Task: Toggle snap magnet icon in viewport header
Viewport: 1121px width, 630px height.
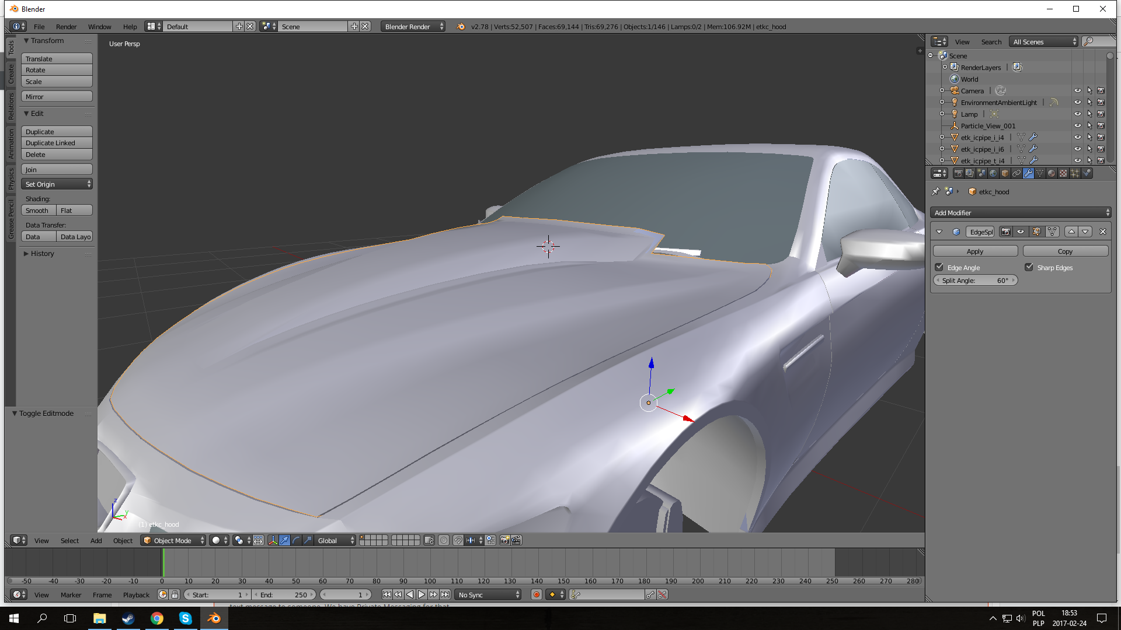Action: pyautogui.click(x=458, y=540)
